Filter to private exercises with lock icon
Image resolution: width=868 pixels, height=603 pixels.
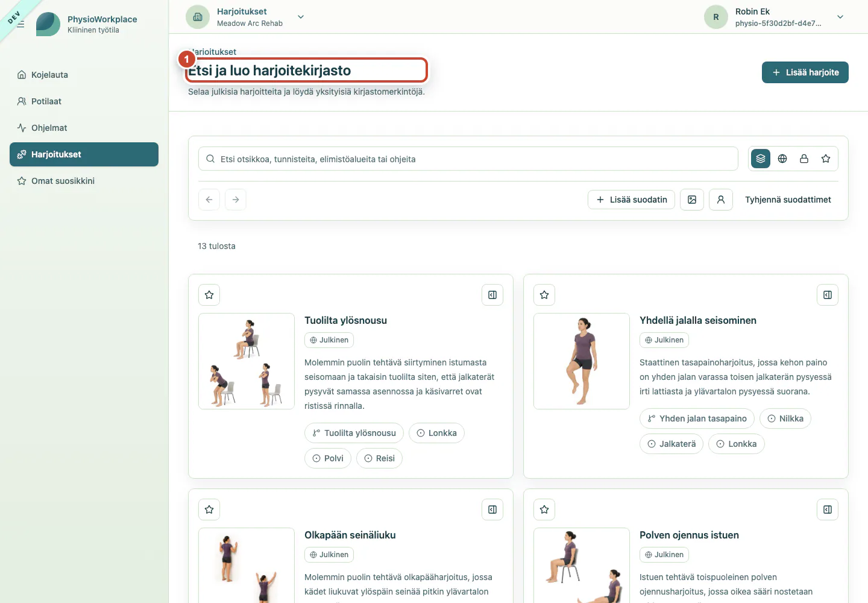coord(804,159)
